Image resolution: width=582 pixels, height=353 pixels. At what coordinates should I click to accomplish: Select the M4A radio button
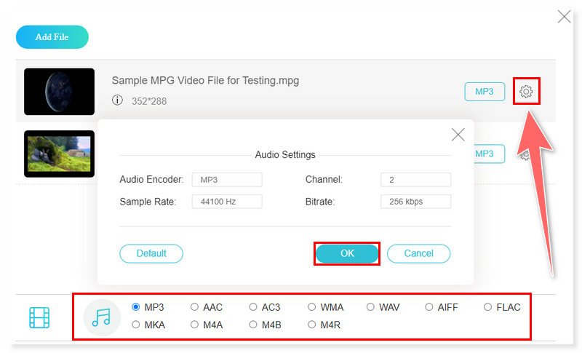[x=194, y=325]
